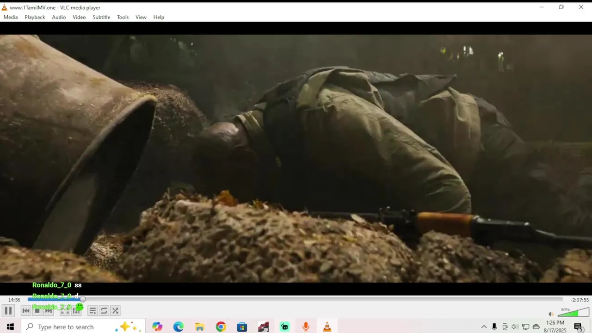Open the Windows Start menu
Screen dimensions: 592x333
coord(10,327)
